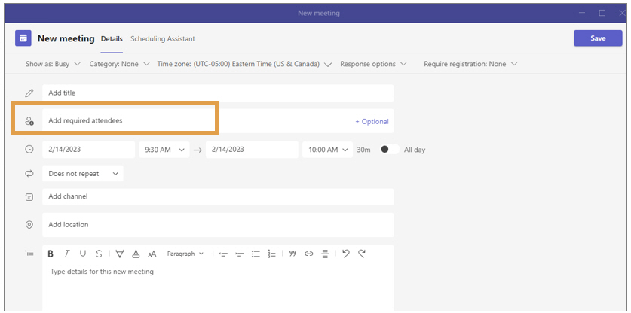631x313 pixels.
Task: Add a quote block
Action: 293,254
